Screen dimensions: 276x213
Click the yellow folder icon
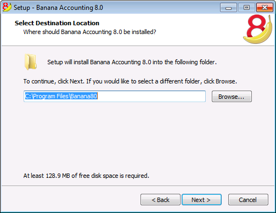pos(31,62)
